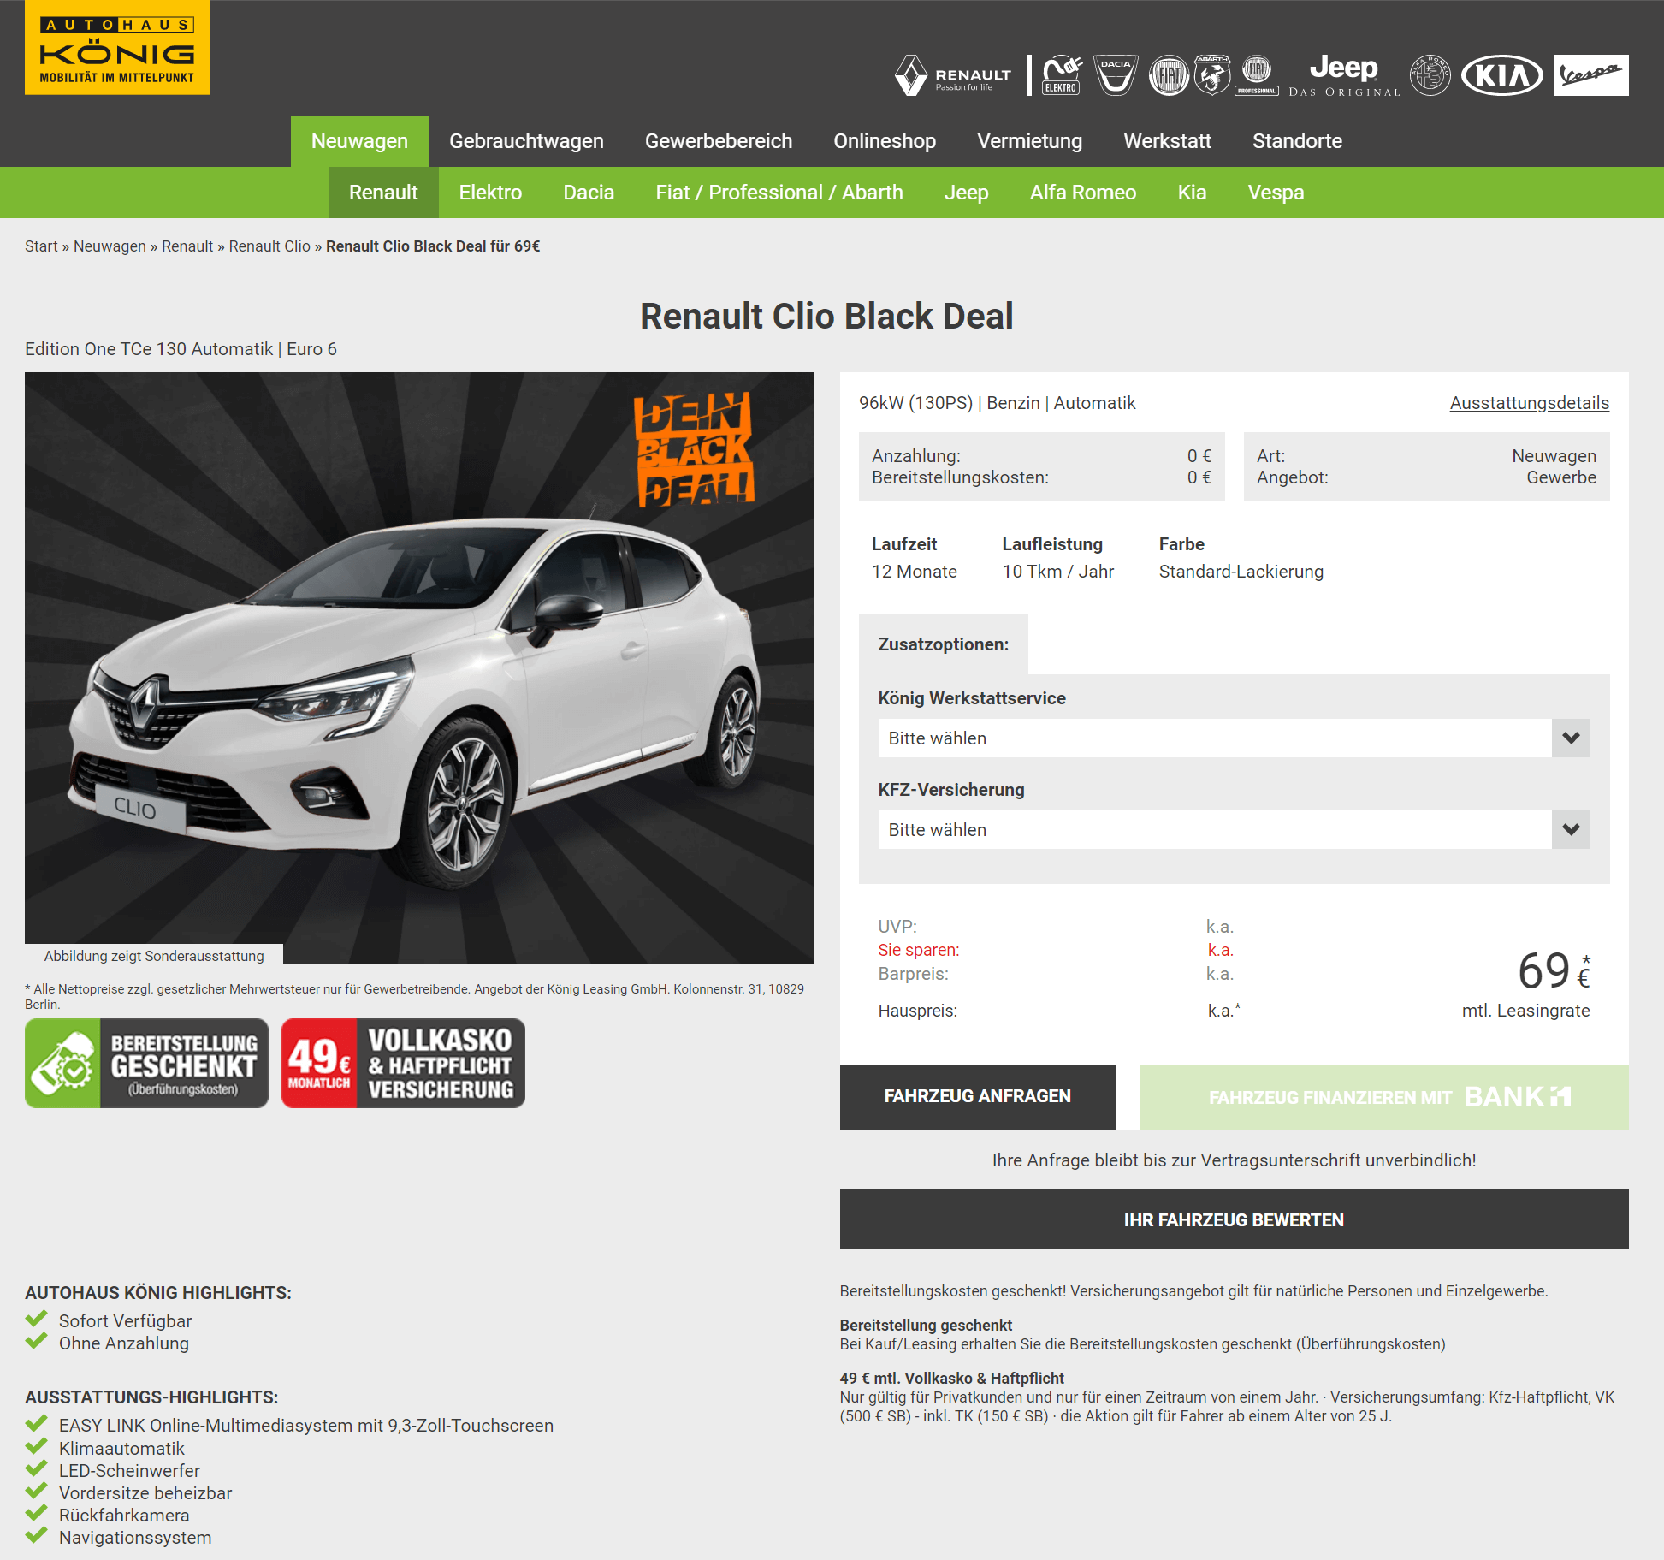The width and height of the screenshot is (1664, 1560).
Task: Click the 'Standard-Lackierung' text
Action: tap(1241, 572)
